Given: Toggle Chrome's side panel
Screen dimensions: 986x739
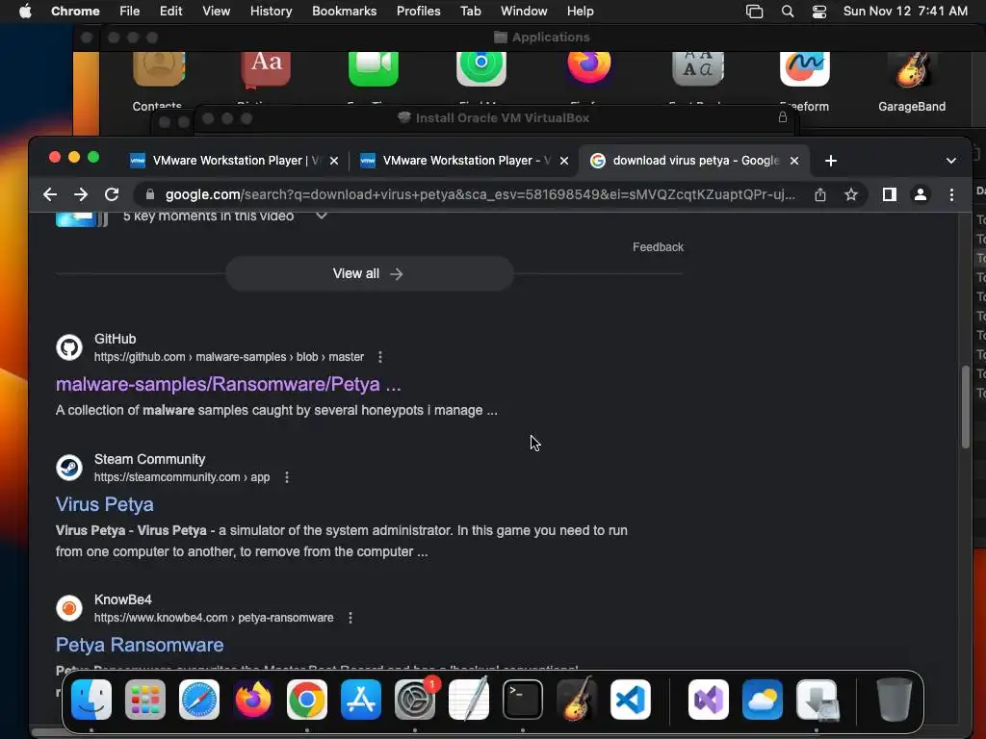Looking at the screenshot, I should click(x=889, y=194).
